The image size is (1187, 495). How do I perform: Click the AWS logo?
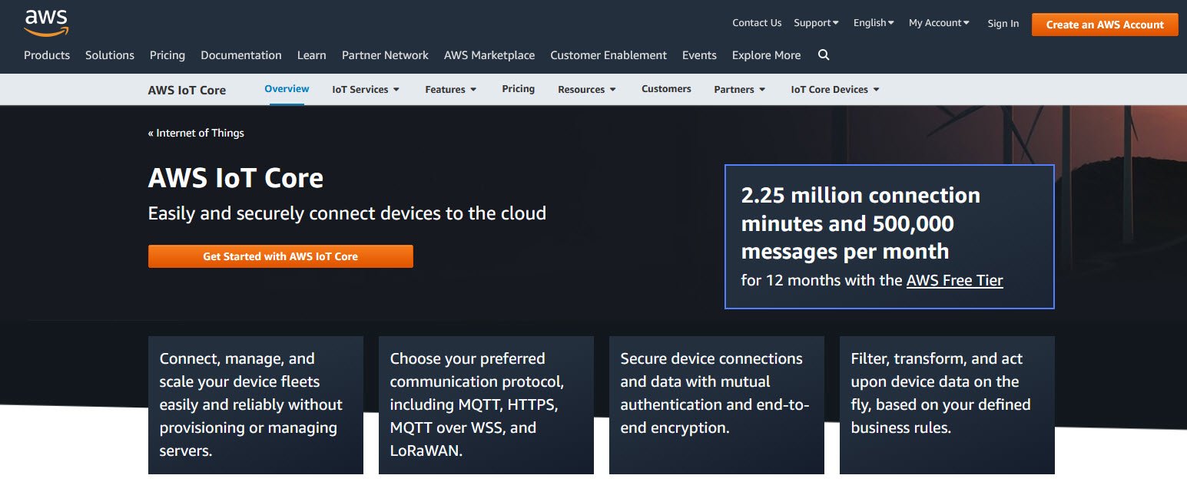46,22
